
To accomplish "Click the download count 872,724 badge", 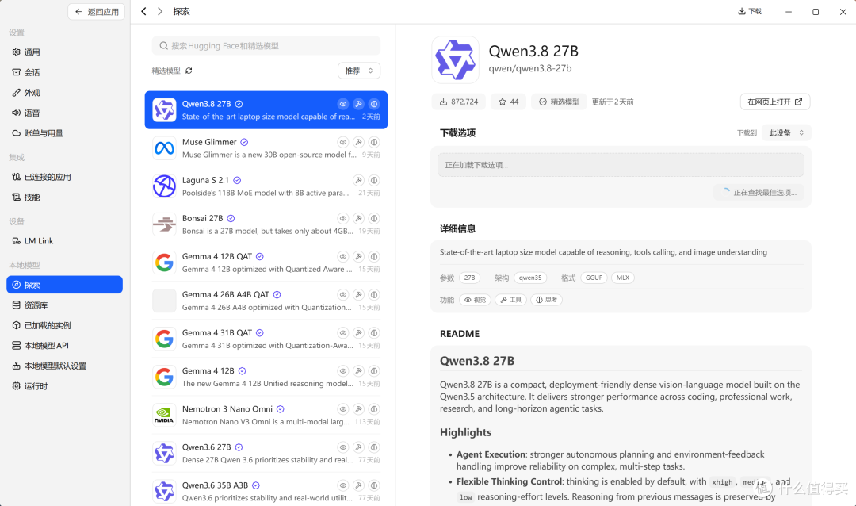I will [459, 102].
